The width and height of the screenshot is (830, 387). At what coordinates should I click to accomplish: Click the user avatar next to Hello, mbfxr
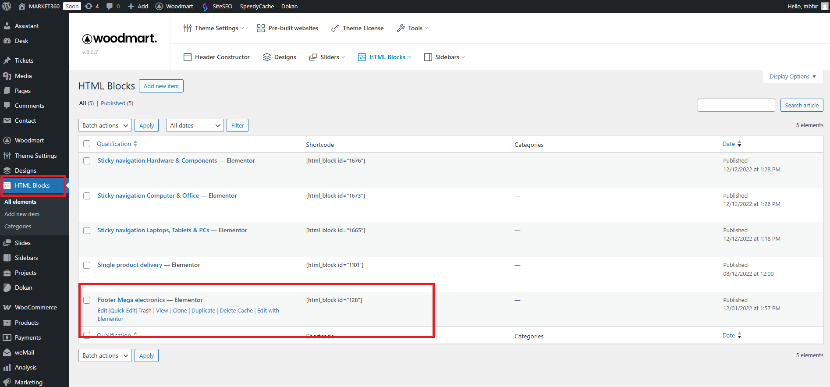tap(824, 6)
